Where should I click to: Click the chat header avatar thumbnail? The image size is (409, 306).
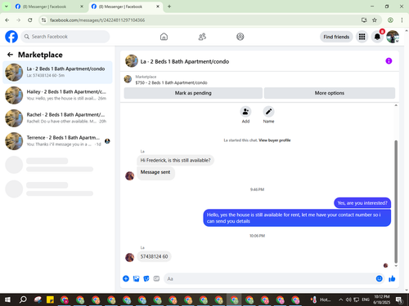132,61
